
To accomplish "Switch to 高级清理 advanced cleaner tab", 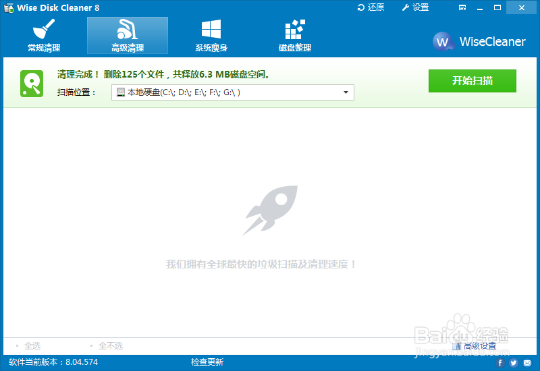I will [128, 36].
